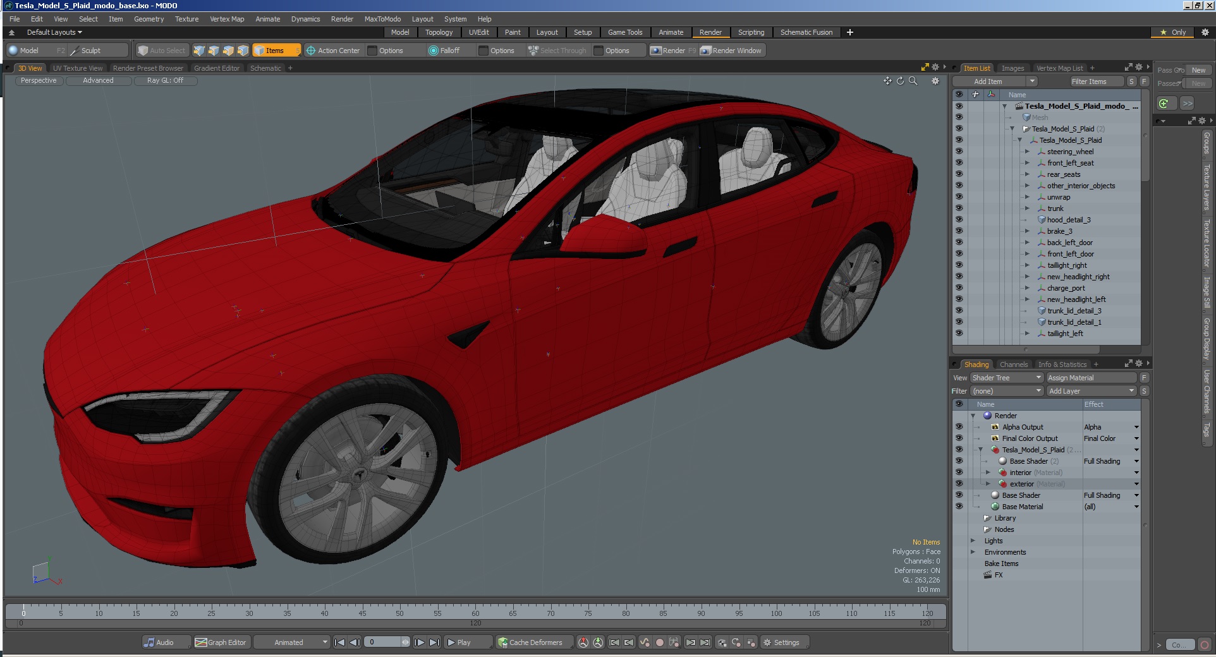Screen dimensions: 1216x657
Task: Jump to first keyframe icon
Action: click(x=614, y=642)
